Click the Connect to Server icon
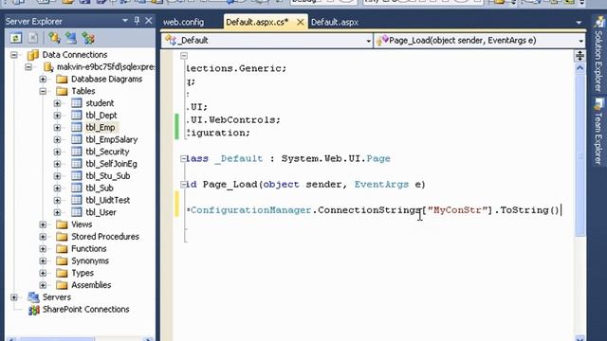 [x=71, y=38]
